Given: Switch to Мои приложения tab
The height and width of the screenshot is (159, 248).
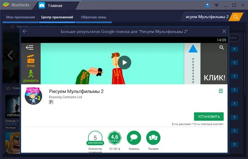Looking at the screenshot, I should 21,17.
